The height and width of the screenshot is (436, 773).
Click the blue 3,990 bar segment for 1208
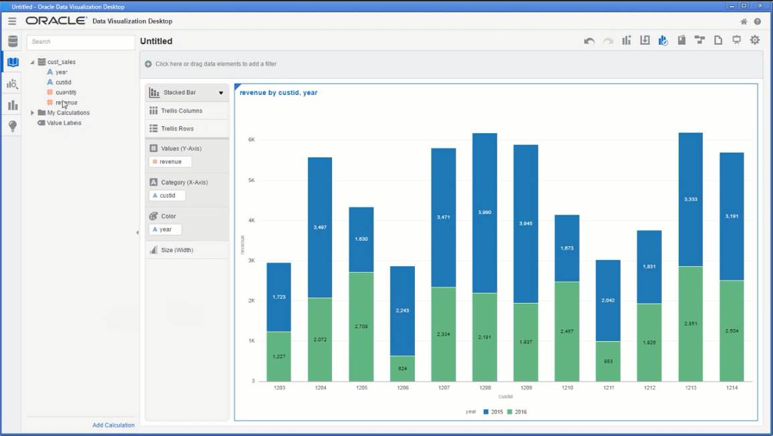pyautogui.click(x=485, y=213)
